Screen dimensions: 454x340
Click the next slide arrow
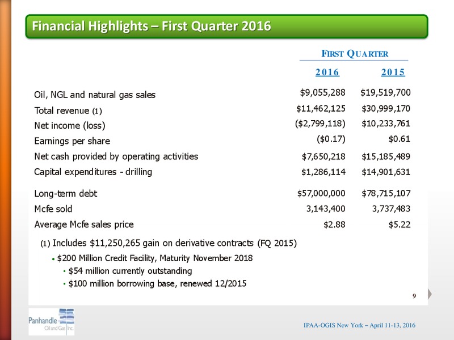coord(430,294)
